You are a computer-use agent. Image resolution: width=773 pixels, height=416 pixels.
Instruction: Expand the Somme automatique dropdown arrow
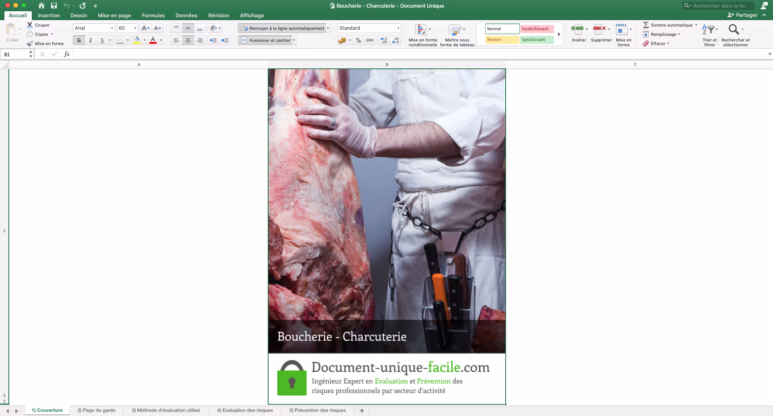point(696,25)
